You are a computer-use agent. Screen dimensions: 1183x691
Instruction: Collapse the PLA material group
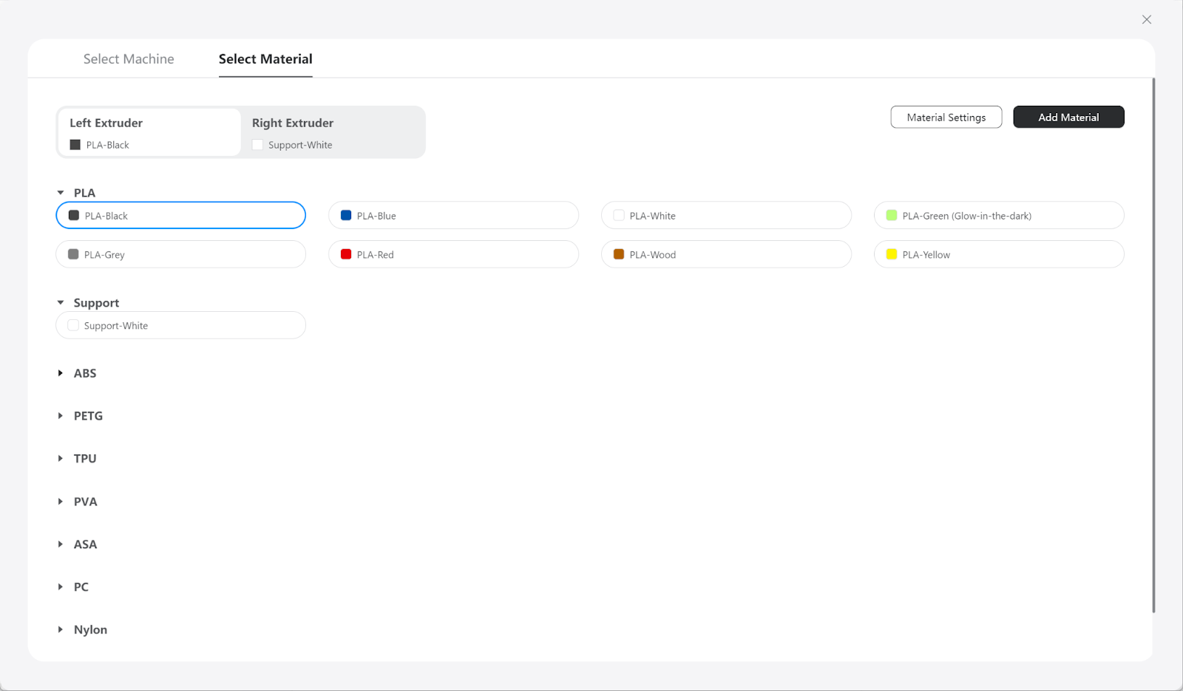[x=61, y=193]
